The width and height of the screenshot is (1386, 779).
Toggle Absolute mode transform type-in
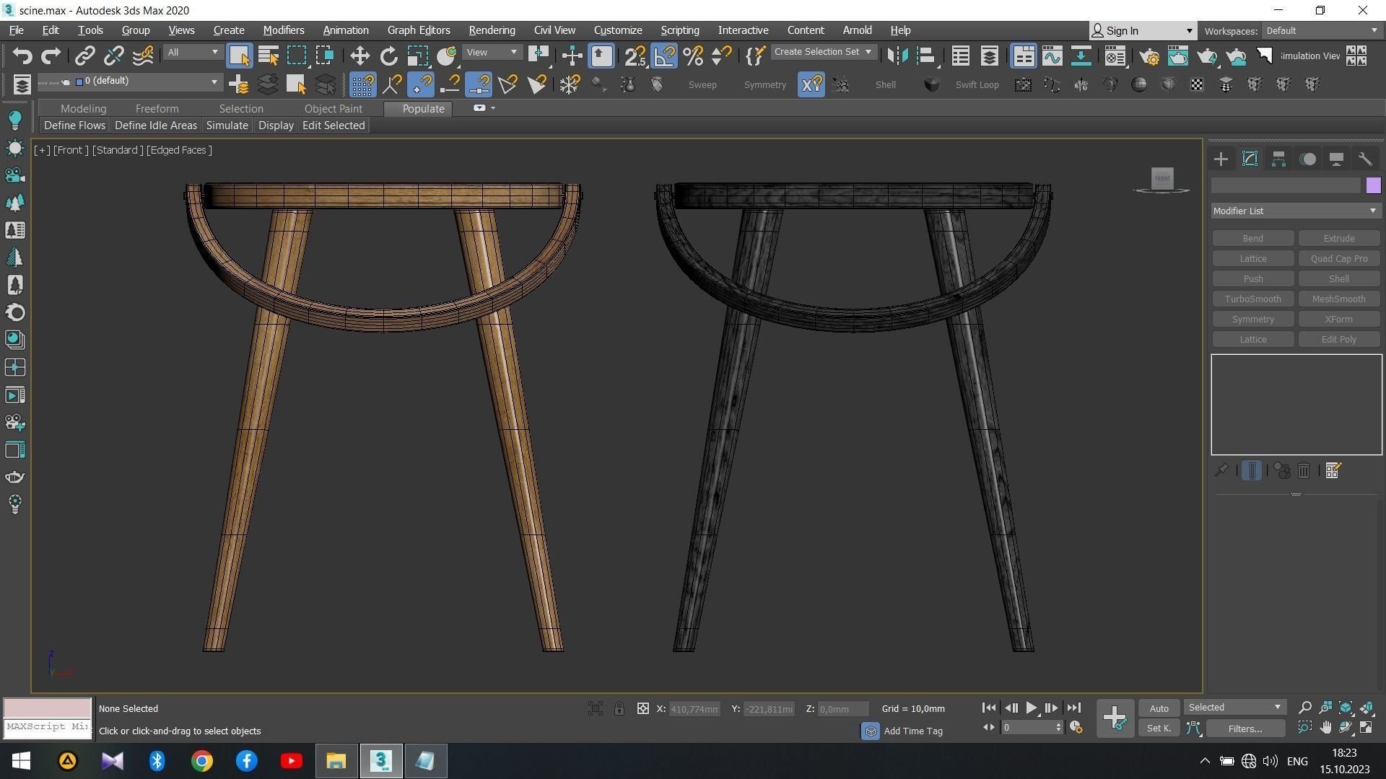click(x=643, y=708)
